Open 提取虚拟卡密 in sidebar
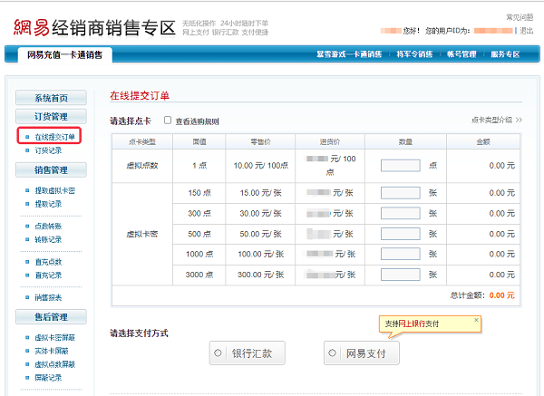Image resolution: width=544 pixels, height=396 pixels. pyautogui.click(x=54, y=190)
